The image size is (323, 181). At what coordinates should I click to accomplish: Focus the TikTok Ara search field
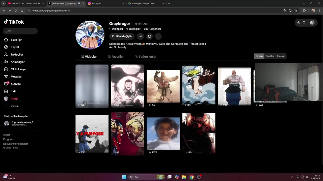[20, 31]
